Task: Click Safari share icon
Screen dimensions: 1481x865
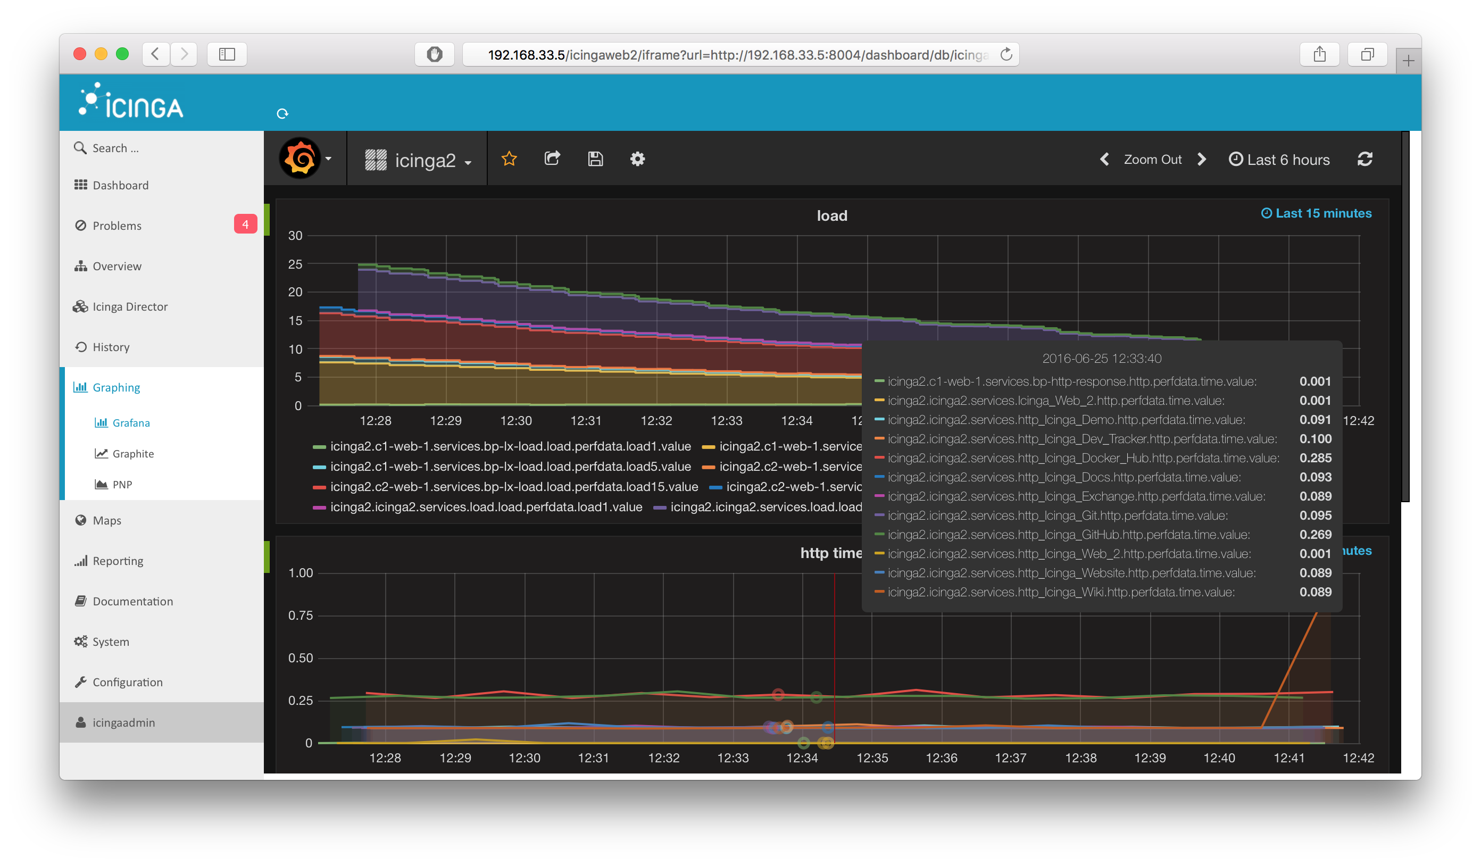Action: tap(1319, 55)
